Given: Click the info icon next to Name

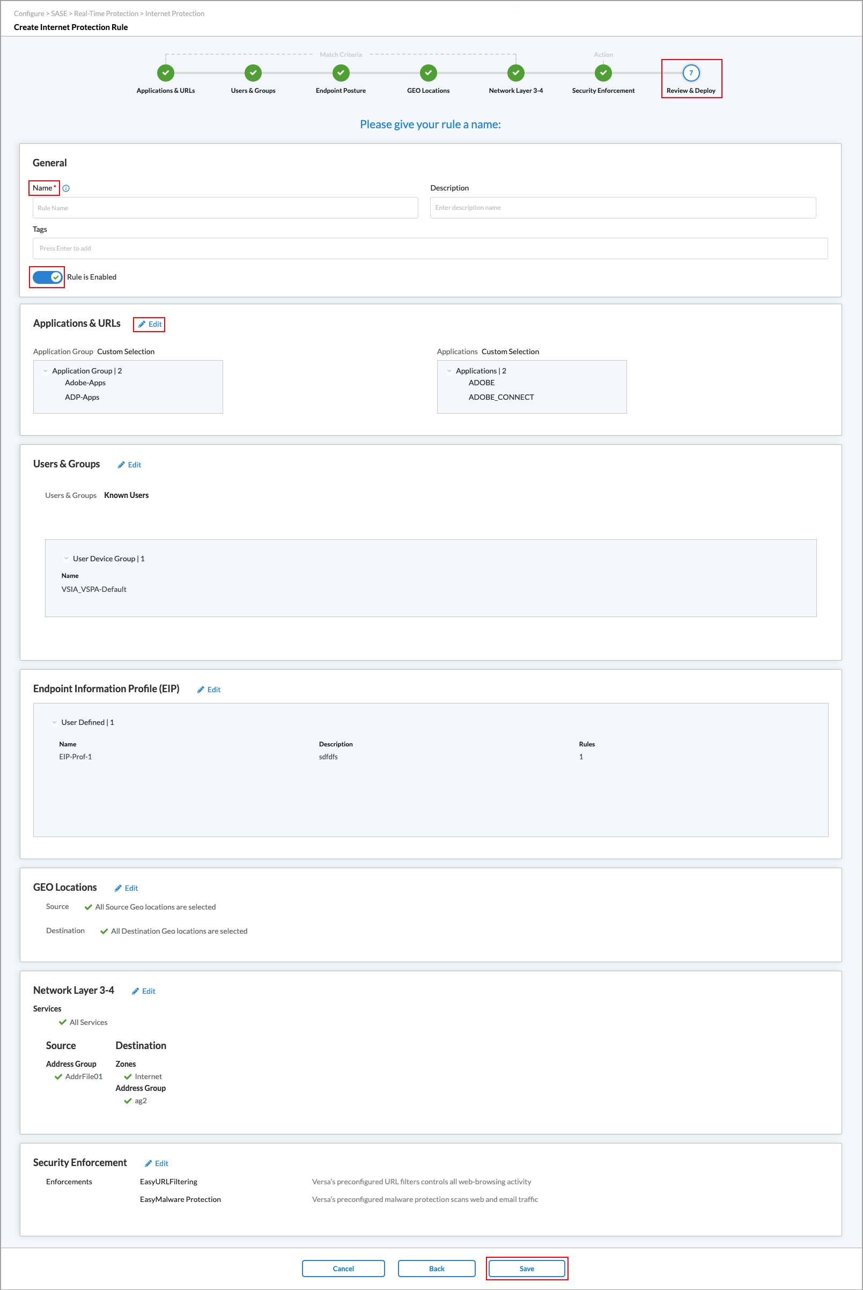Looking at the screenshot, I should pyautogui.click(x=66, y=188).
